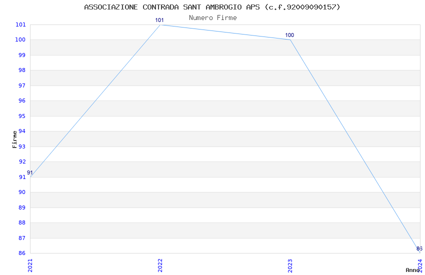Click the 86 tick on y-axis

tap(22, 253)
